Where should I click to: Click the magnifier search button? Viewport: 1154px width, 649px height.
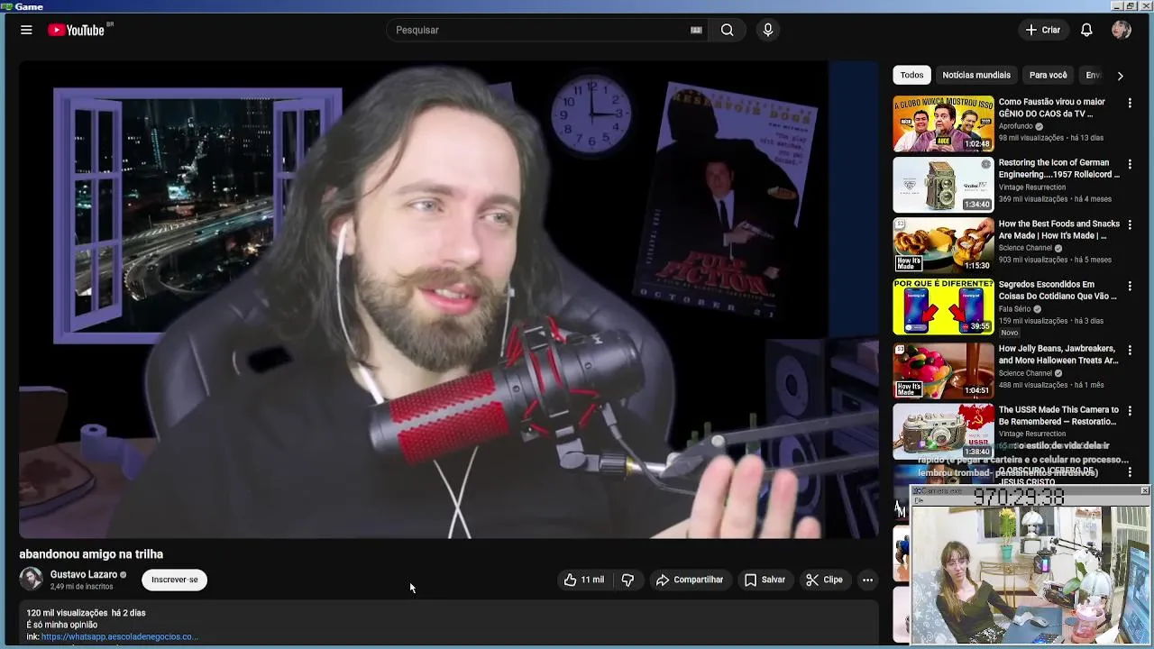point(727,30)
